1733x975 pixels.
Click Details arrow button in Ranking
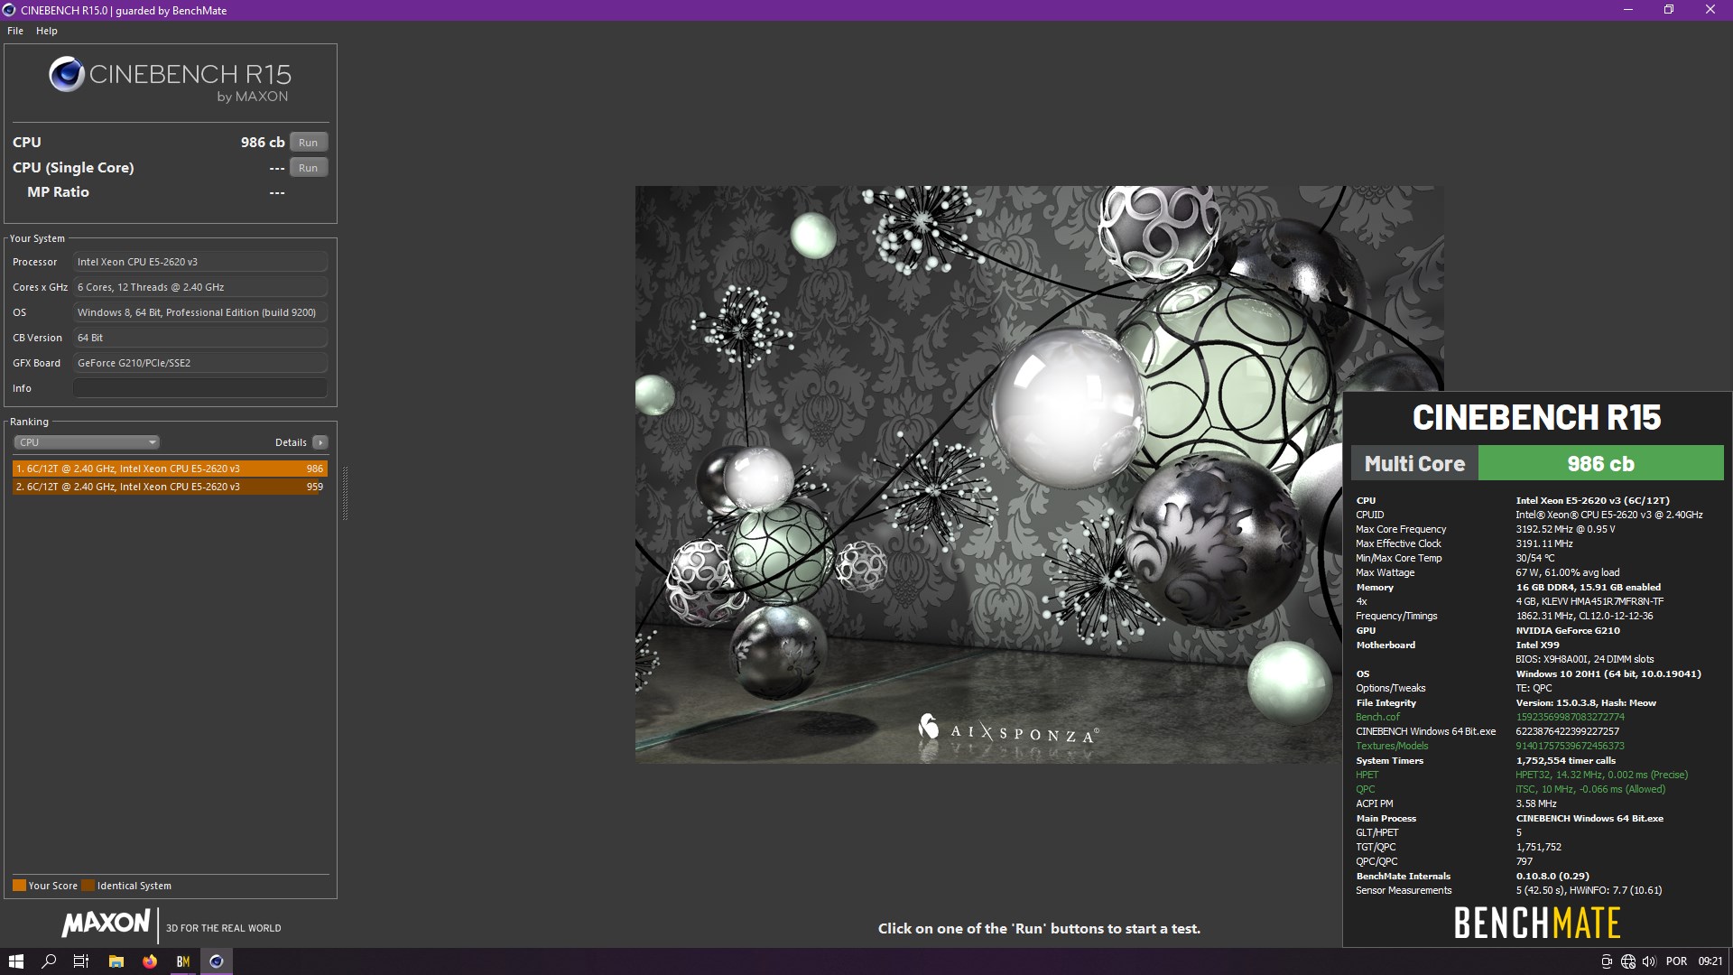pos(320,442)
